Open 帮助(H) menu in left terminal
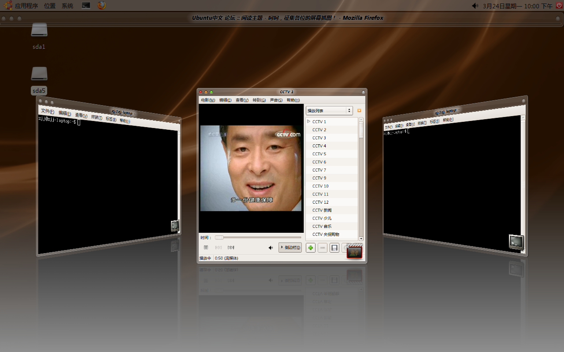The height and width of the screenshot is (352, 564). pos(125,121)
